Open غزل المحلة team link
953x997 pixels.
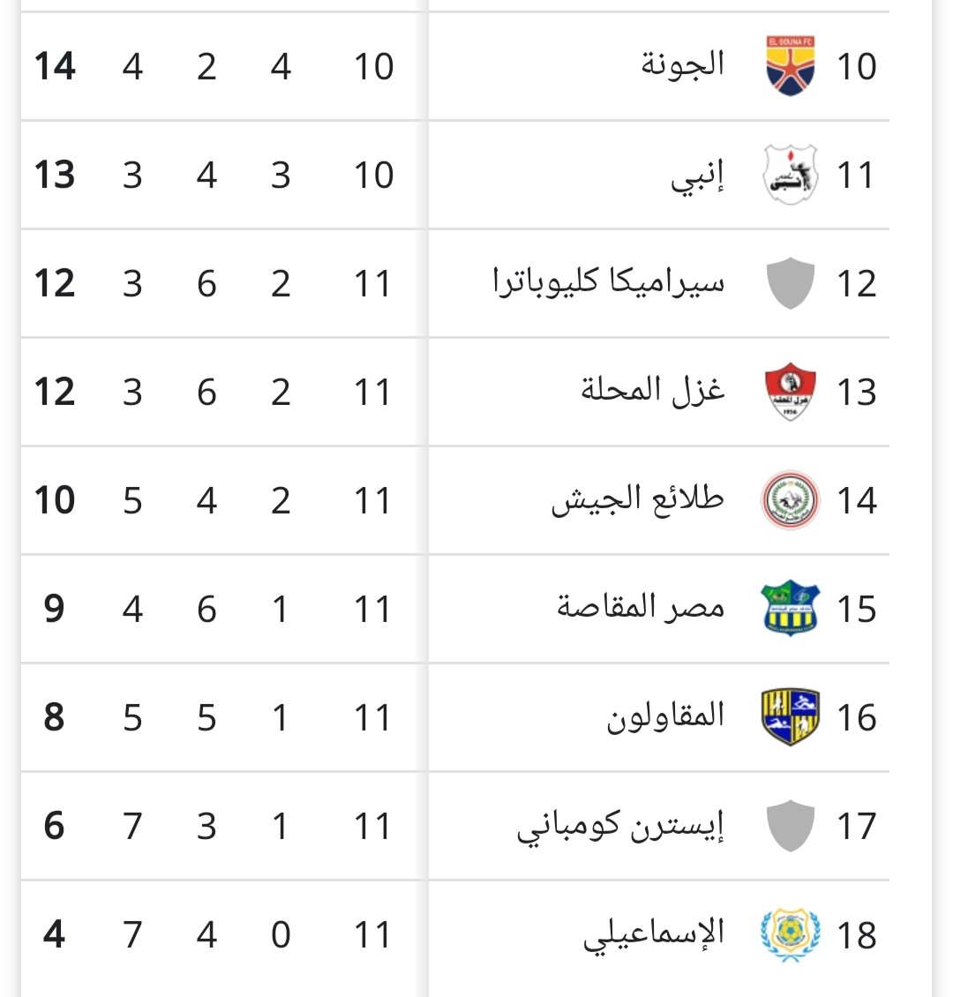pyautogui.click(x=652, y=390)
